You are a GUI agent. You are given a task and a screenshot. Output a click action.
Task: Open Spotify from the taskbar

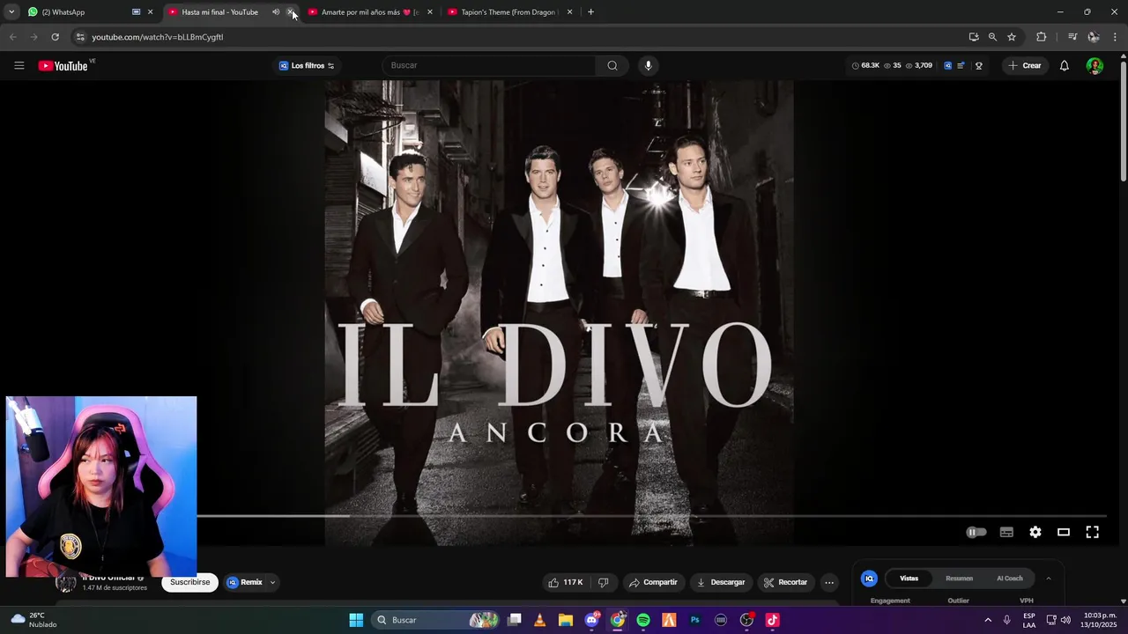pyautogui.click(x=643, y=620)
